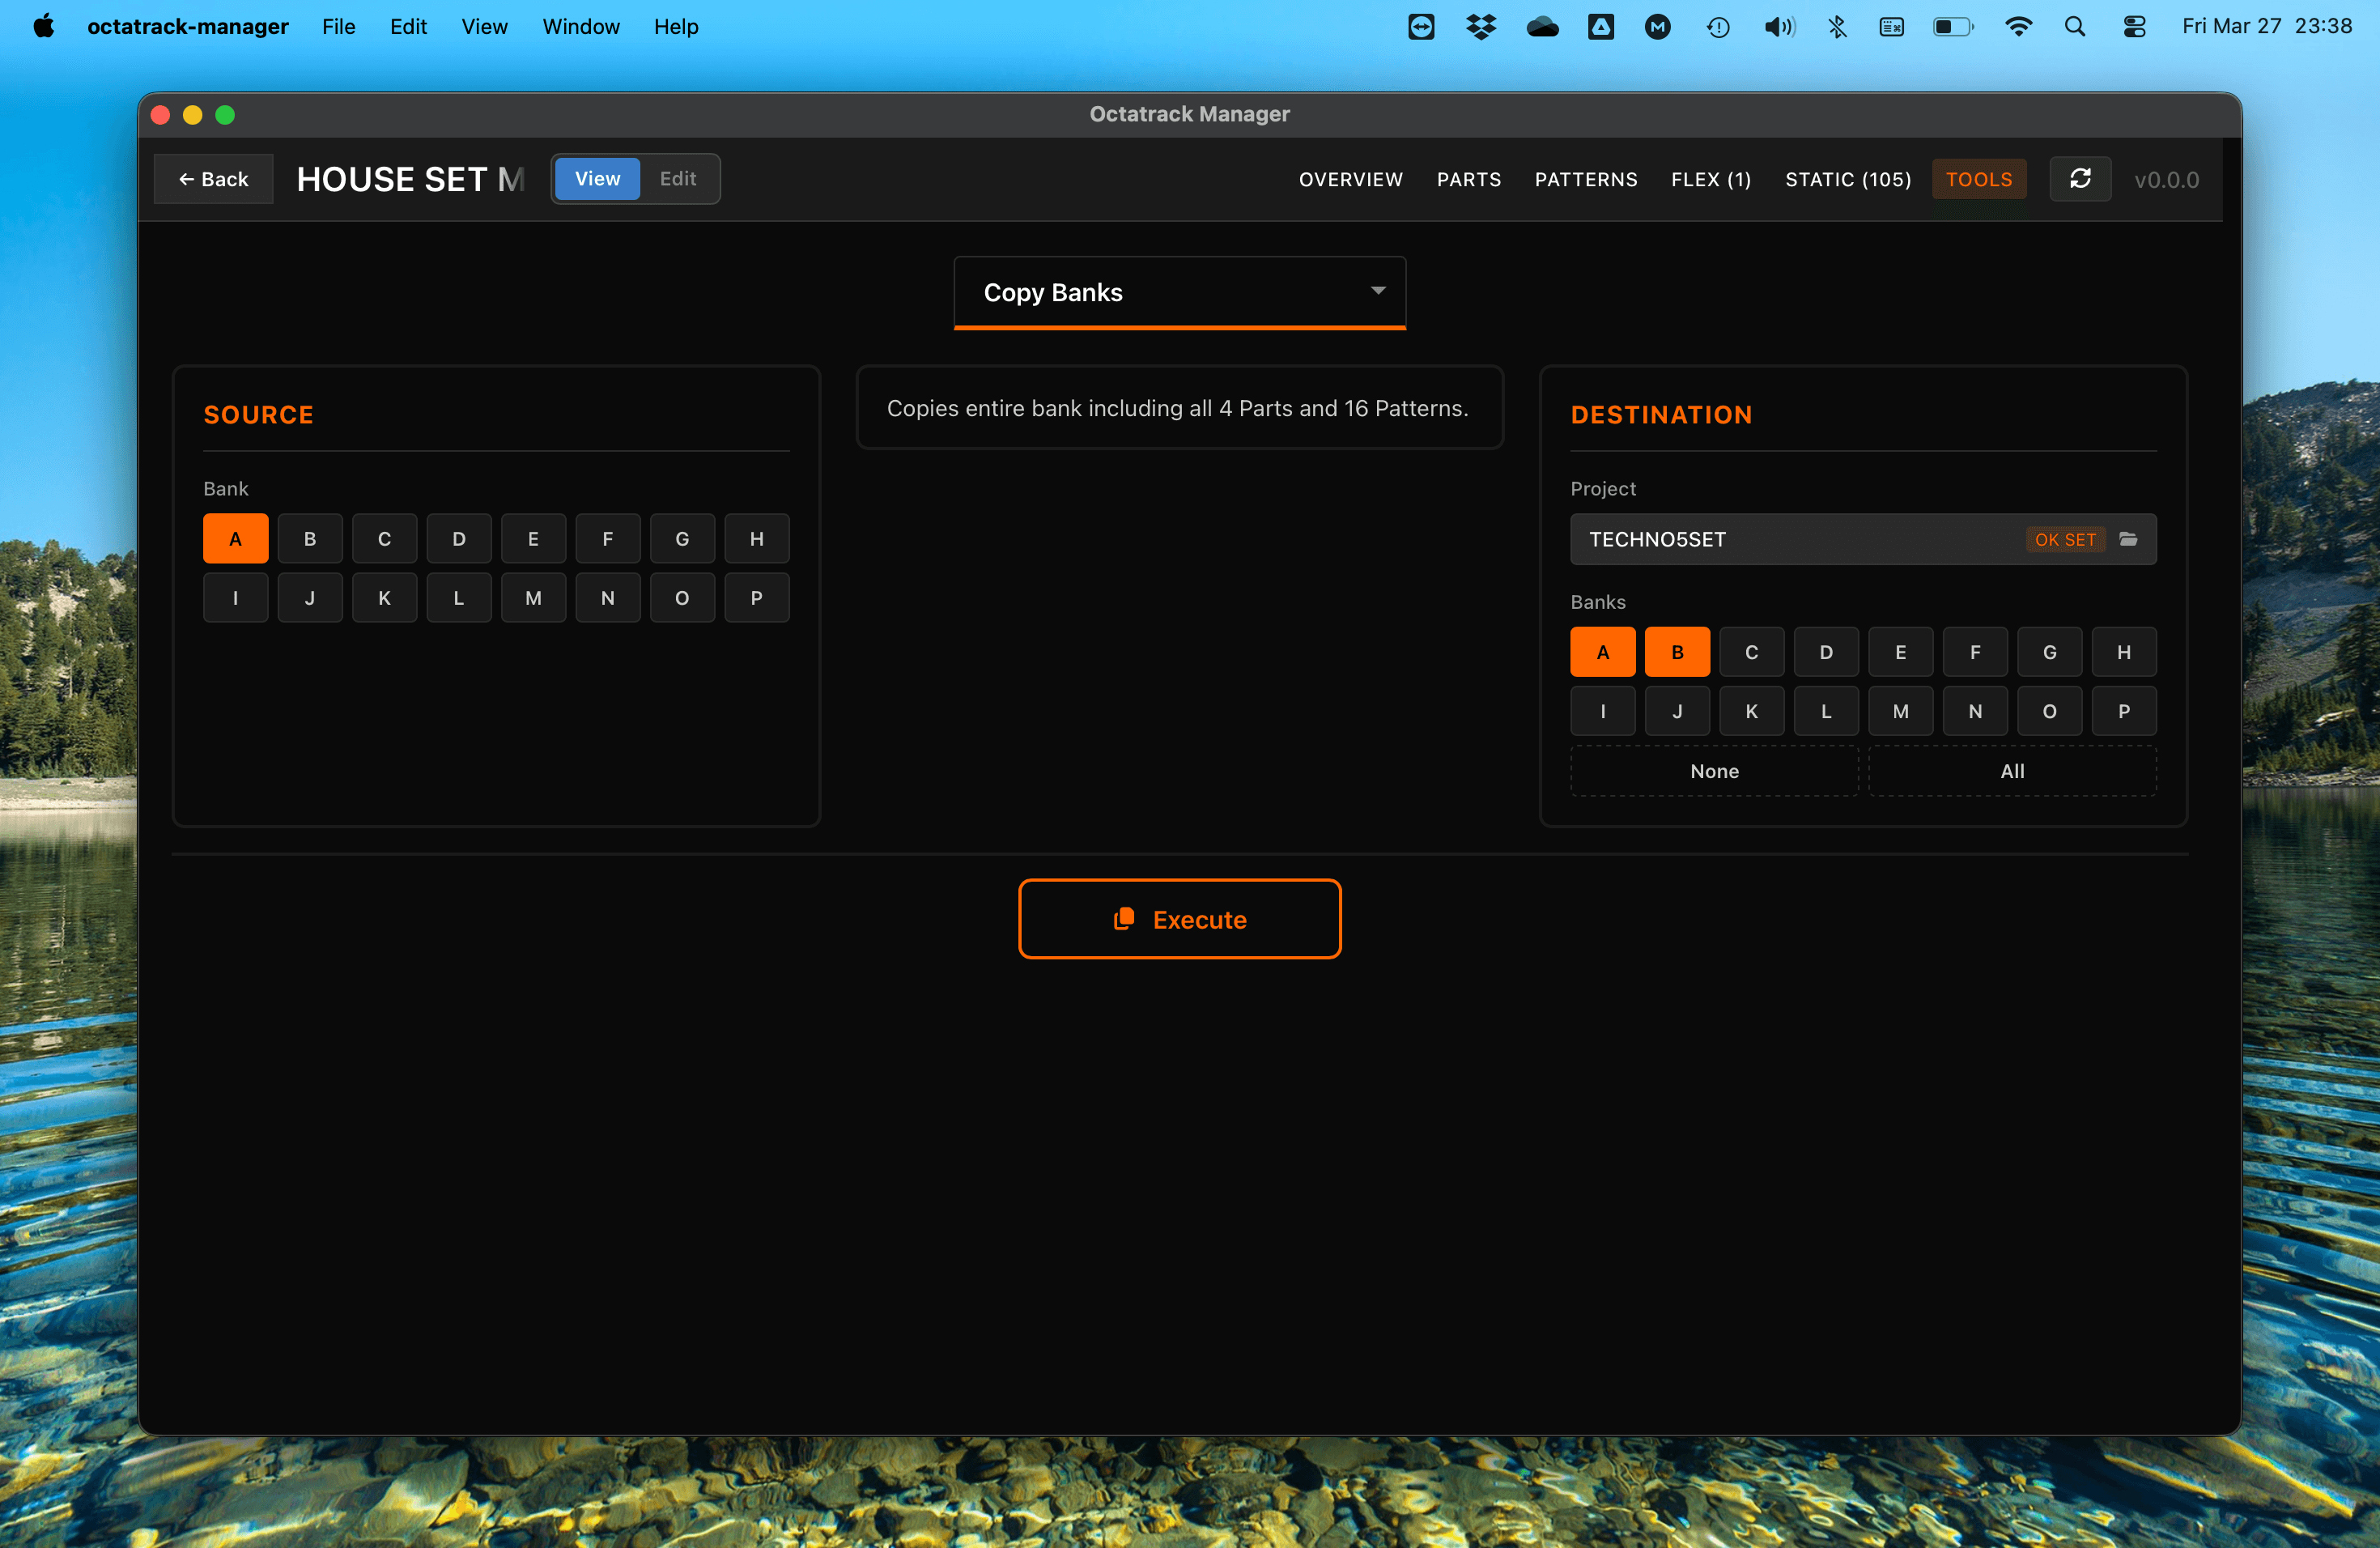This screenshot has width=2380, height=1548.
Task: Open the File menu
Action: pyautogui.click(x=338, y=27)
